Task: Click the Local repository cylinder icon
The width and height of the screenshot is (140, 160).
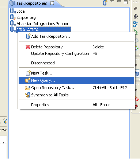Action: (12, 11)
